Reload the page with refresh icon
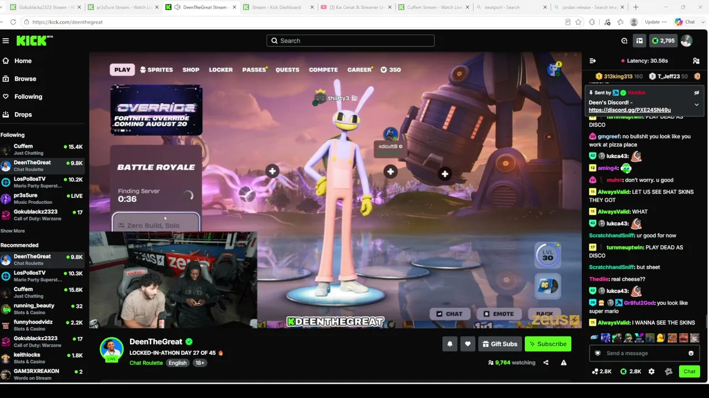The image size is (709, 398). pos(13,22)
